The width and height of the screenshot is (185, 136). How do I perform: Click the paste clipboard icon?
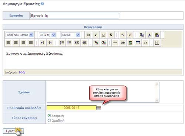coord(157,35)
